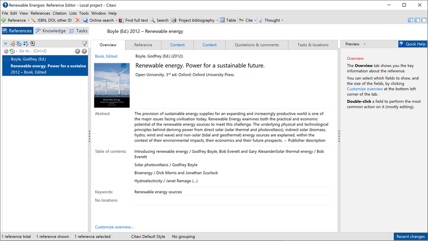428x241 pixels.
Task: Click the Go to input field
Action: [x=46, y=51]
